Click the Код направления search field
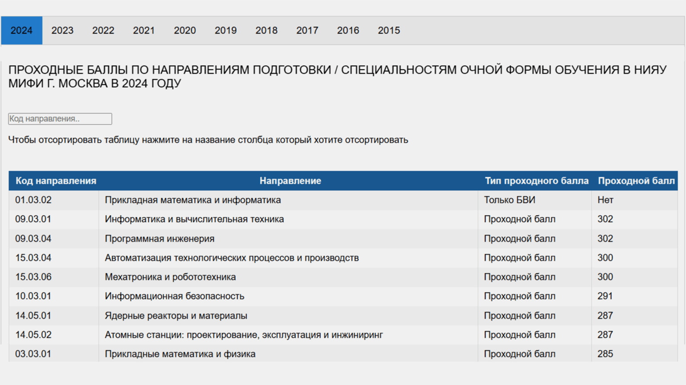 point(60,119)
